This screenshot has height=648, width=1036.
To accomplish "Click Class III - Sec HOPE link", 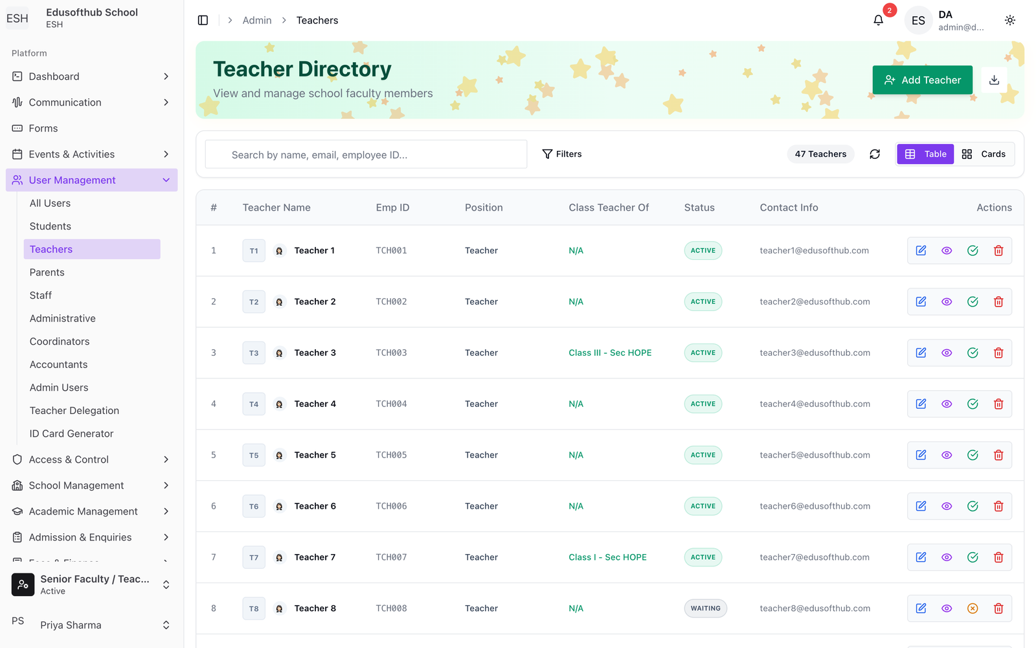I will pos(610,353).
